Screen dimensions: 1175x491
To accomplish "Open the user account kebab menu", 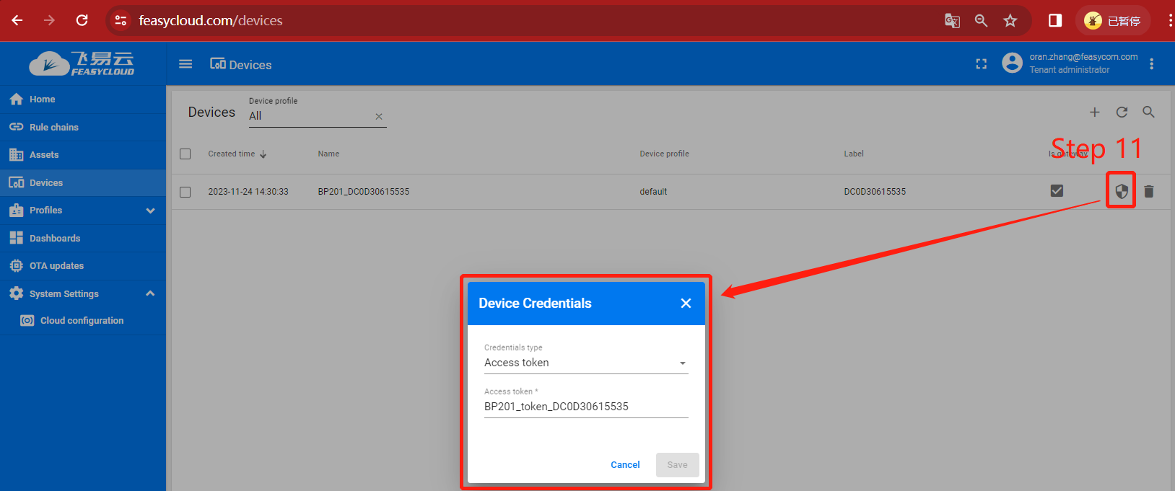I will click(1151, 64).
